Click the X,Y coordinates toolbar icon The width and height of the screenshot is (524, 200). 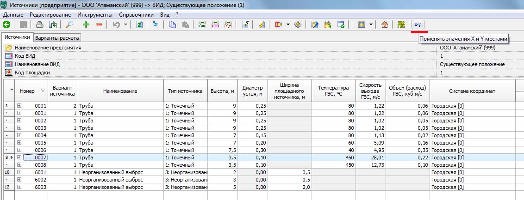pos(228,24)
